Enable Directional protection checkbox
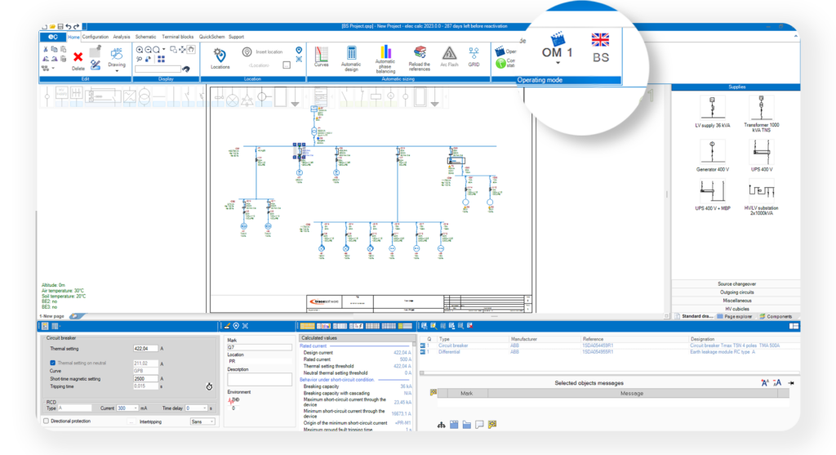Image resolution: width=836 pixels, height=455 pixels. pos(46,422)
